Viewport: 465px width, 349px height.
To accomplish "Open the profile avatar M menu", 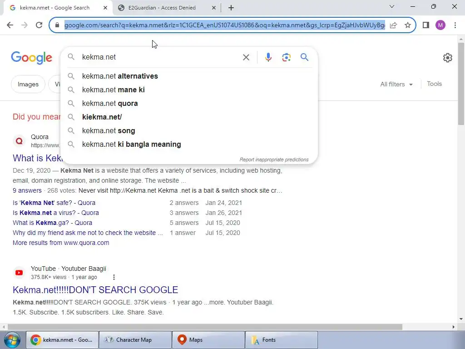I will tap(440, 25).
